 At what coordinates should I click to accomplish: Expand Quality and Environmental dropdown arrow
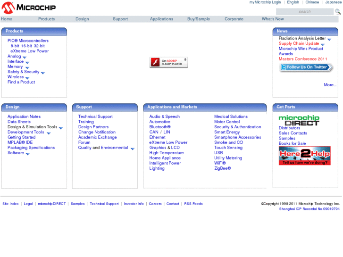[x=133, y=149]
